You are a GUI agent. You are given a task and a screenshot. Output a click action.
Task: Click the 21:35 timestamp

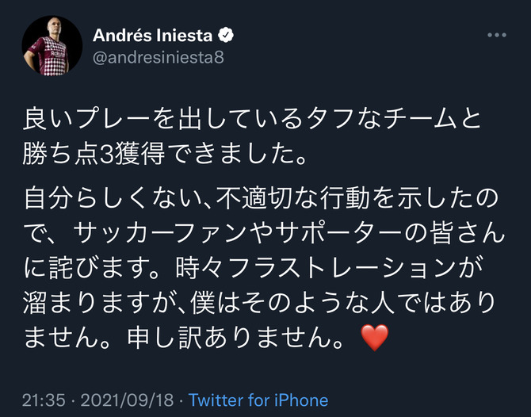pyautogui.click(x=44, y=400)
